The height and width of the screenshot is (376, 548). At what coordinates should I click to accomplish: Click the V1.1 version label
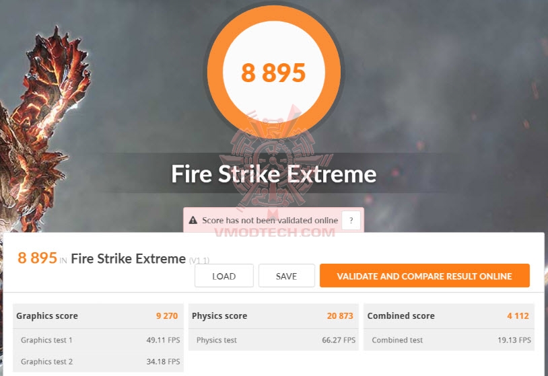click(x=199, y=260)
